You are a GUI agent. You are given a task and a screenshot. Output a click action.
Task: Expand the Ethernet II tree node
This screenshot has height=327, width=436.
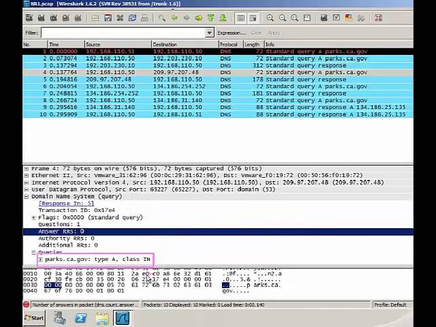click(27, 176)
